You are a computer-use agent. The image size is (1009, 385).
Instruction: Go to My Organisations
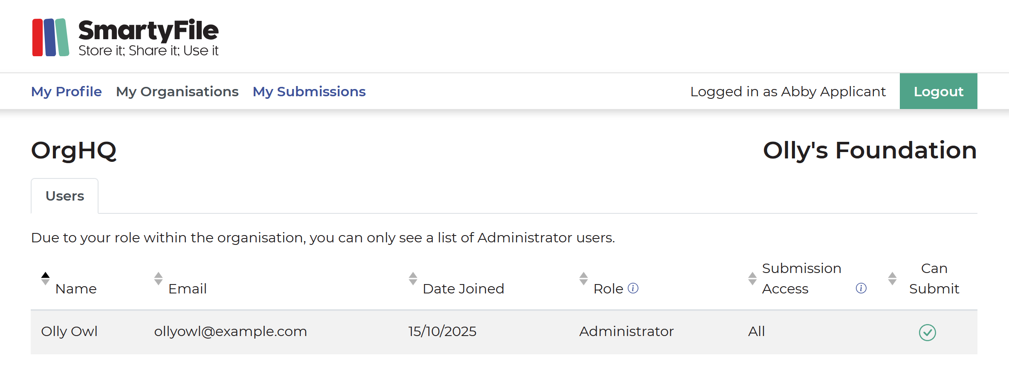(177, 92)
